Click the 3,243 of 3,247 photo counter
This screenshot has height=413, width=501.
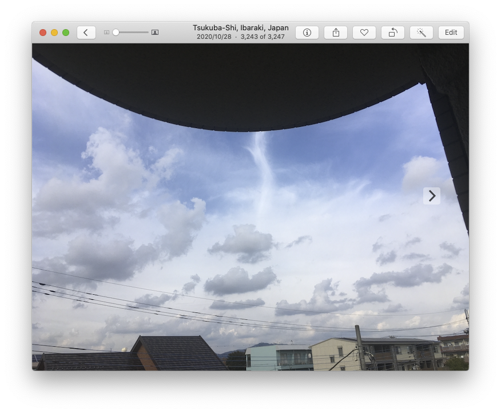tap(263, 37)
